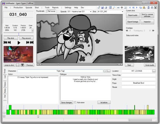Skip to the last shot

pos(32,43)
